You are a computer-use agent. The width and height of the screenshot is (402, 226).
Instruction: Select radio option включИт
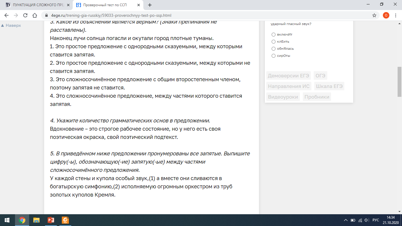[274, 34]
